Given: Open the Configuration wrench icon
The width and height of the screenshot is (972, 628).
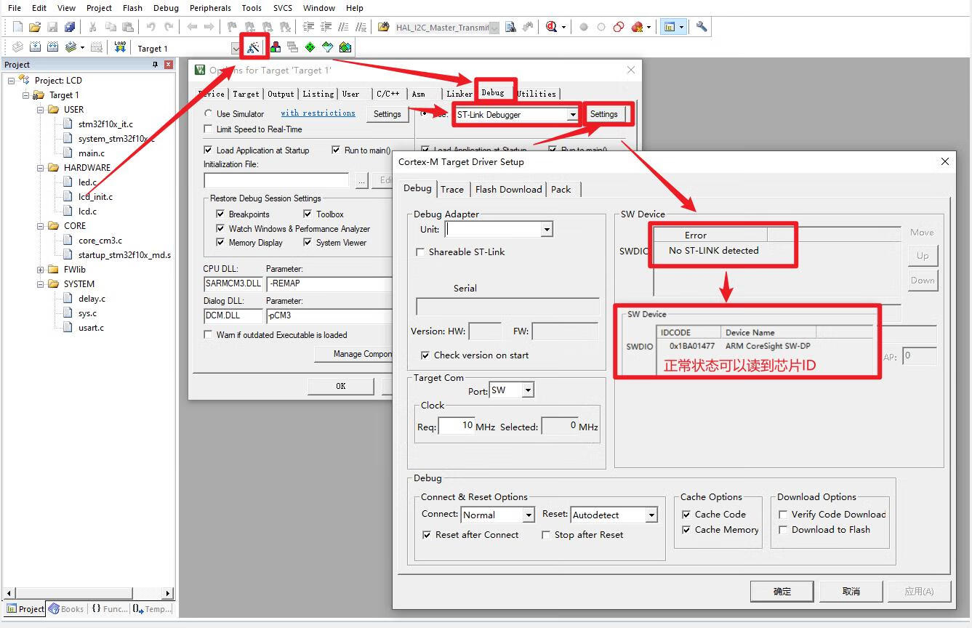Looking at the screenshot, I should coord(701,27).
